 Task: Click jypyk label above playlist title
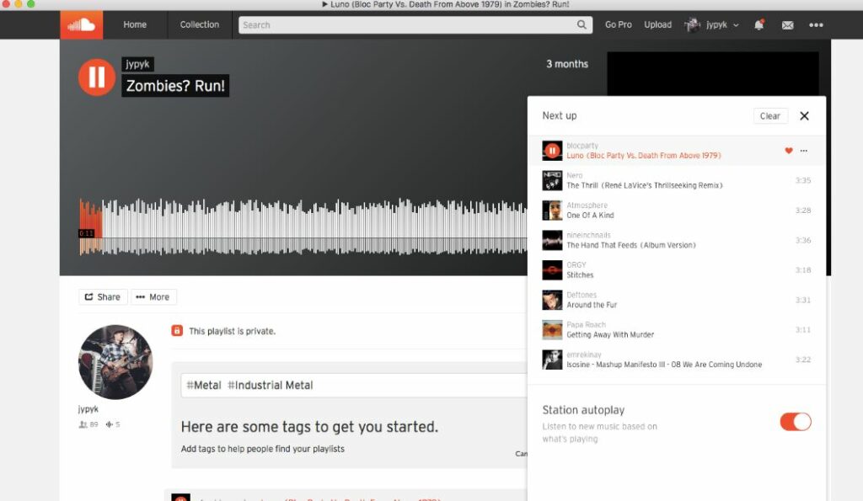[137, 64]
